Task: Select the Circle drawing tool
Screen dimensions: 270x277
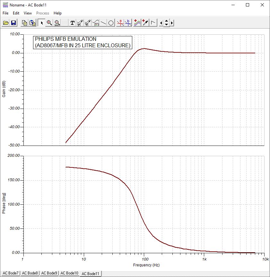Action: pos(111,23)
